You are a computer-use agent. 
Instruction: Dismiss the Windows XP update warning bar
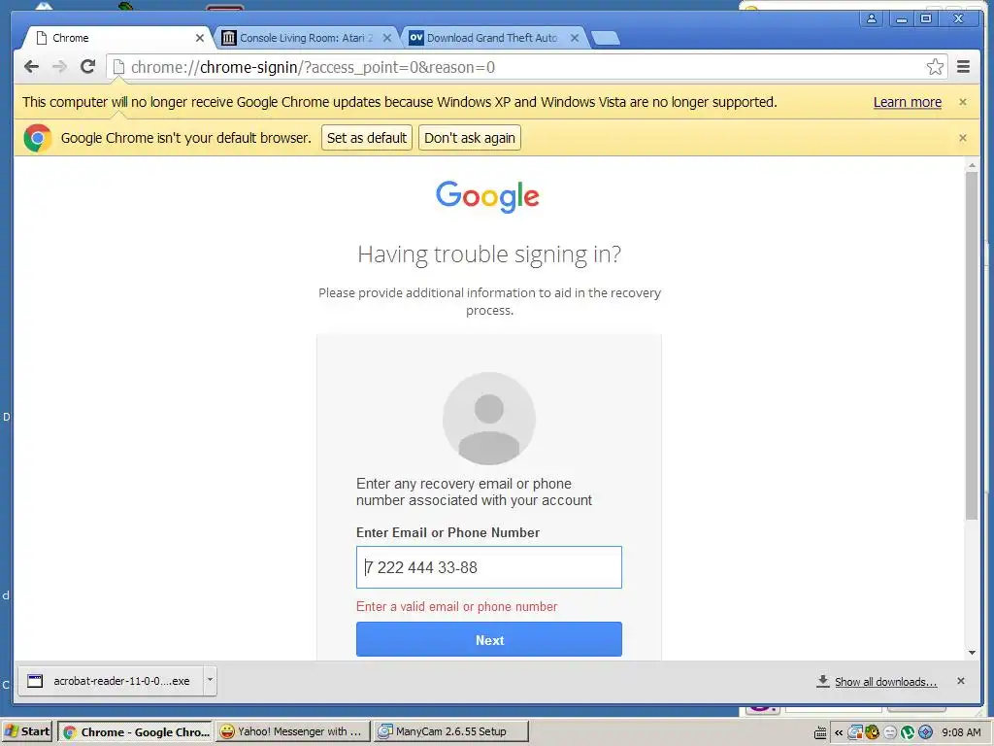click(x=962, y=102)
